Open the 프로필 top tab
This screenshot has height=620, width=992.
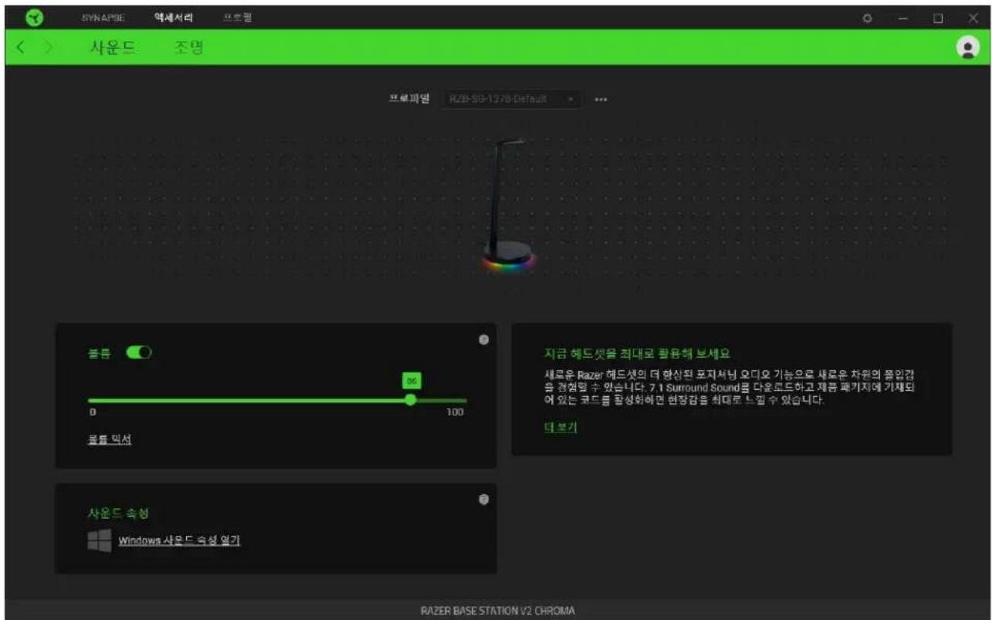click(x=237, y=17)
